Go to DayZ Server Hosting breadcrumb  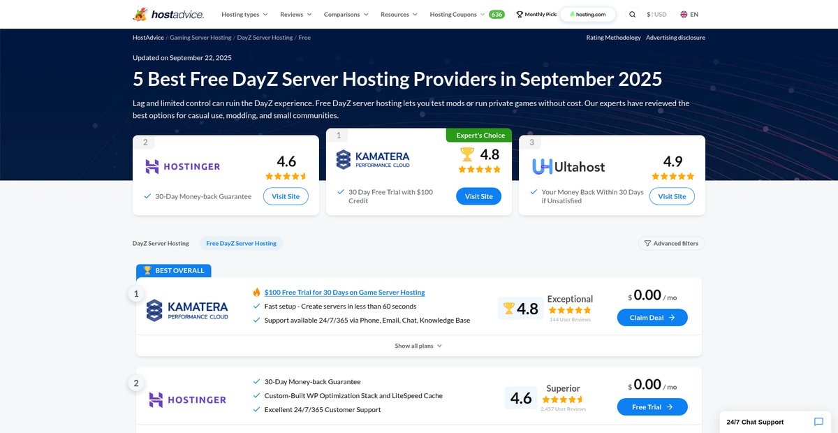pyautogui.click(x=265, y=38)
